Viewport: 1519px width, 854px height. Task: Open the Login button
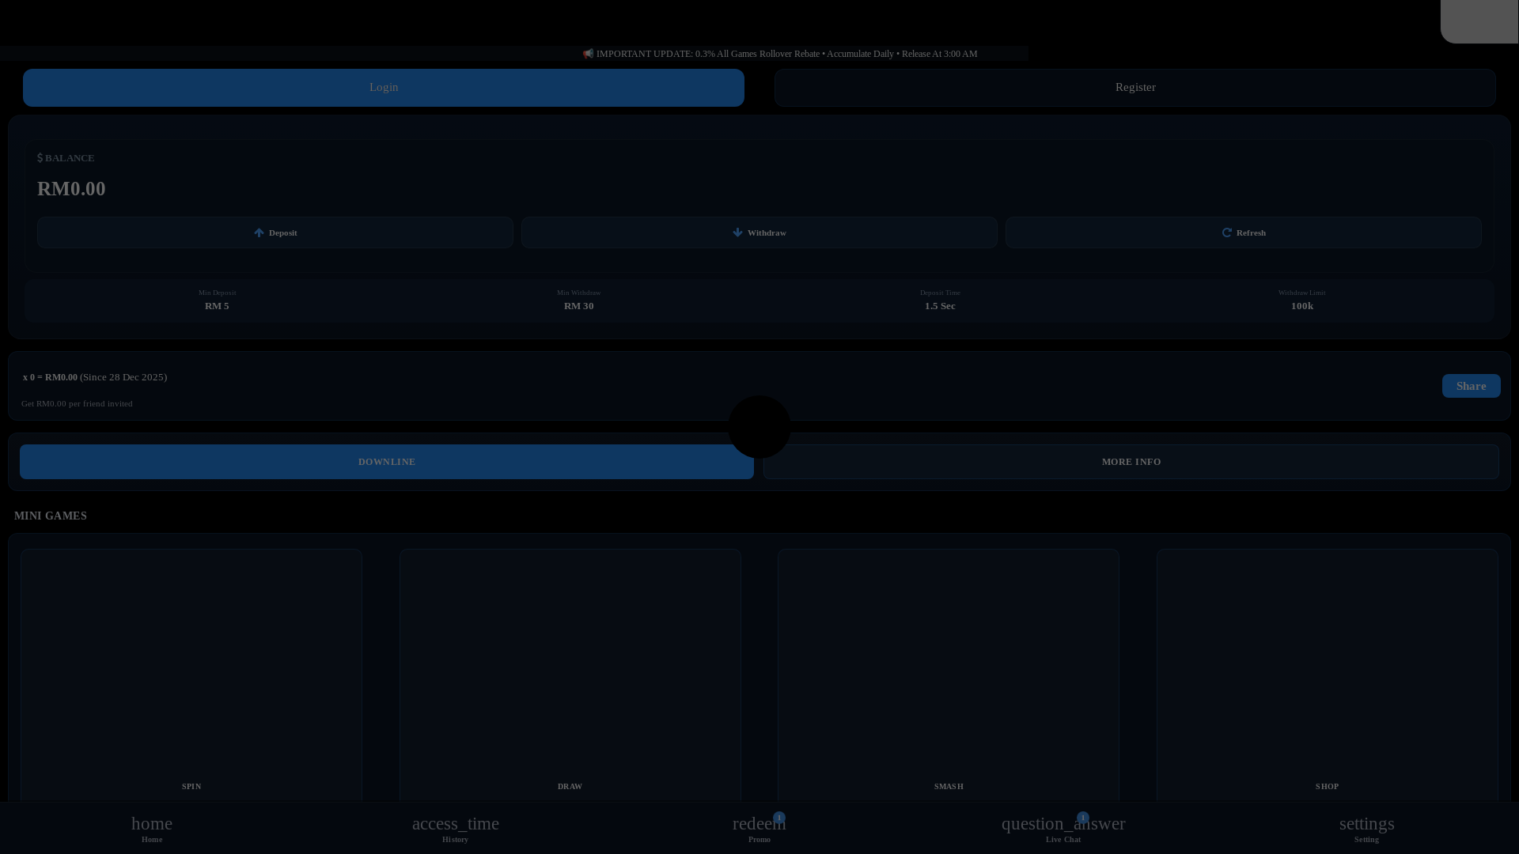click(x=384, y=88)
